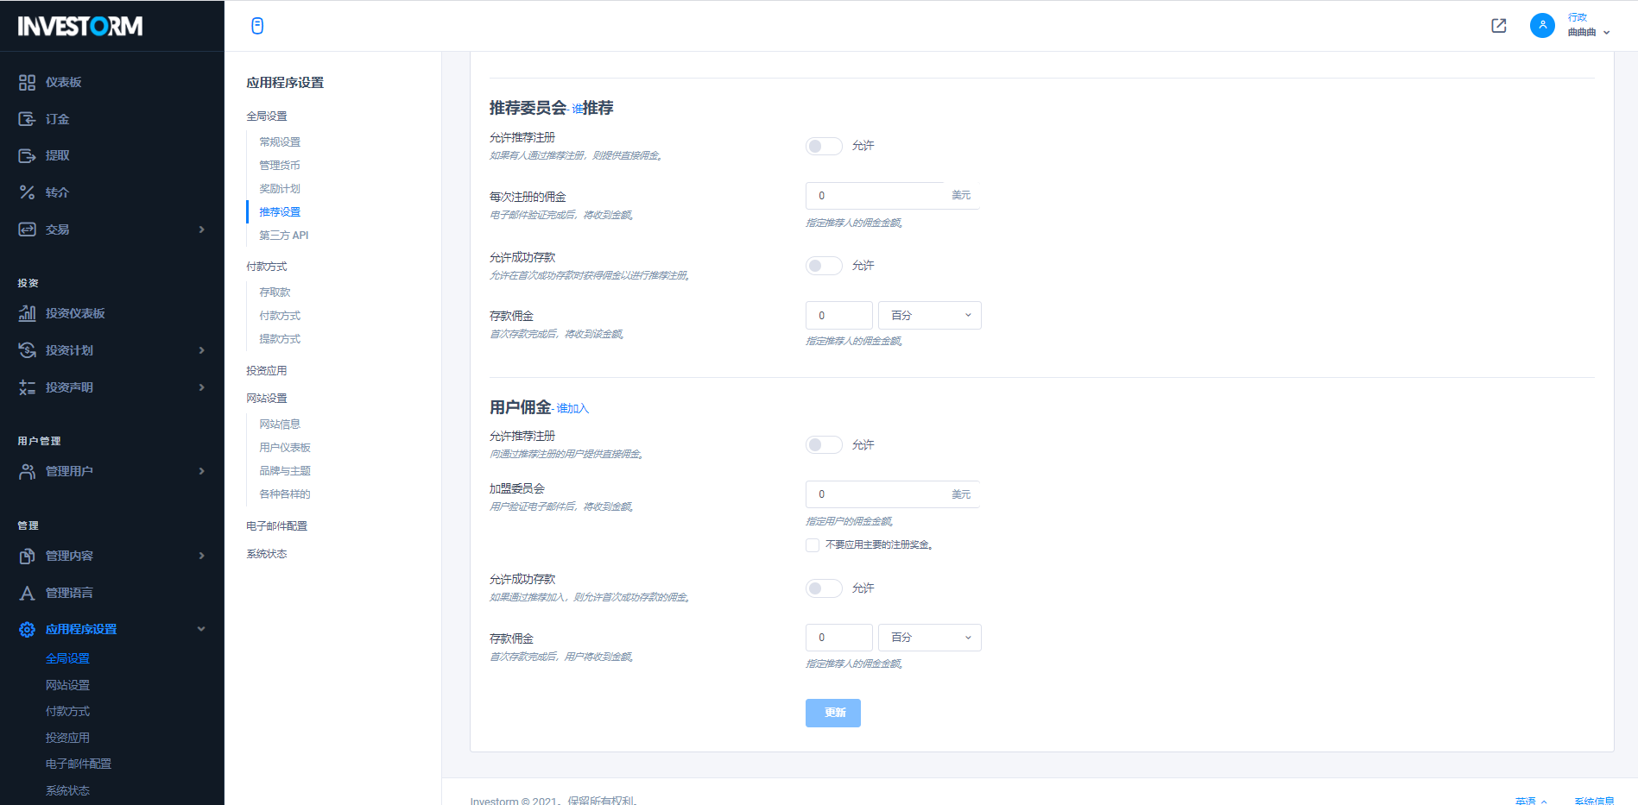Expand the 交易 sidebar menu

[x=112, y=230]
